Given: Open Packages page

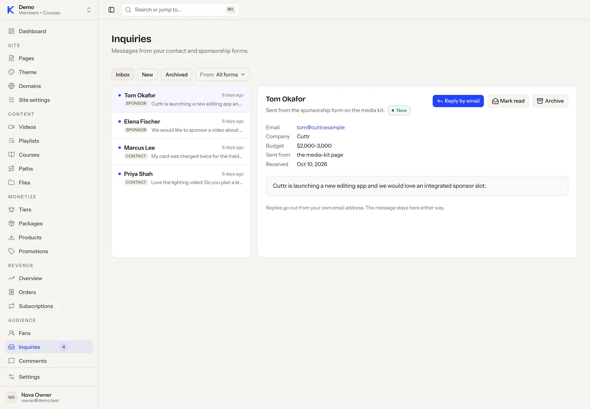Looking at the screenshot, I should point(49,223).
